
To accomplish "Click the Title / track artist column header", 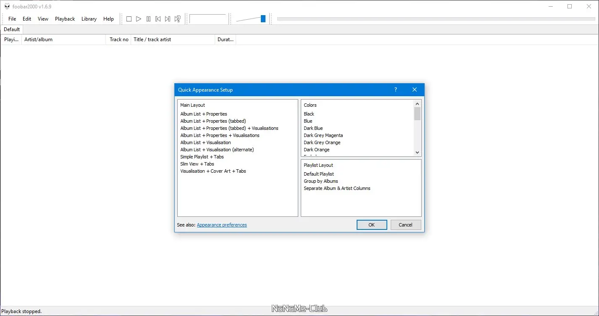I will [173, 39].
